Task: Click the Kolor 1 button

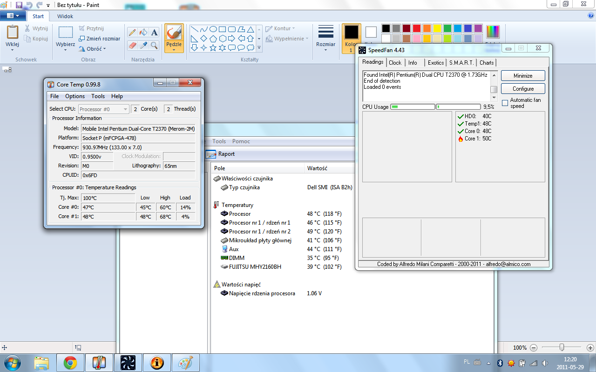Action: pyautogui.click(x=351, y=38)
